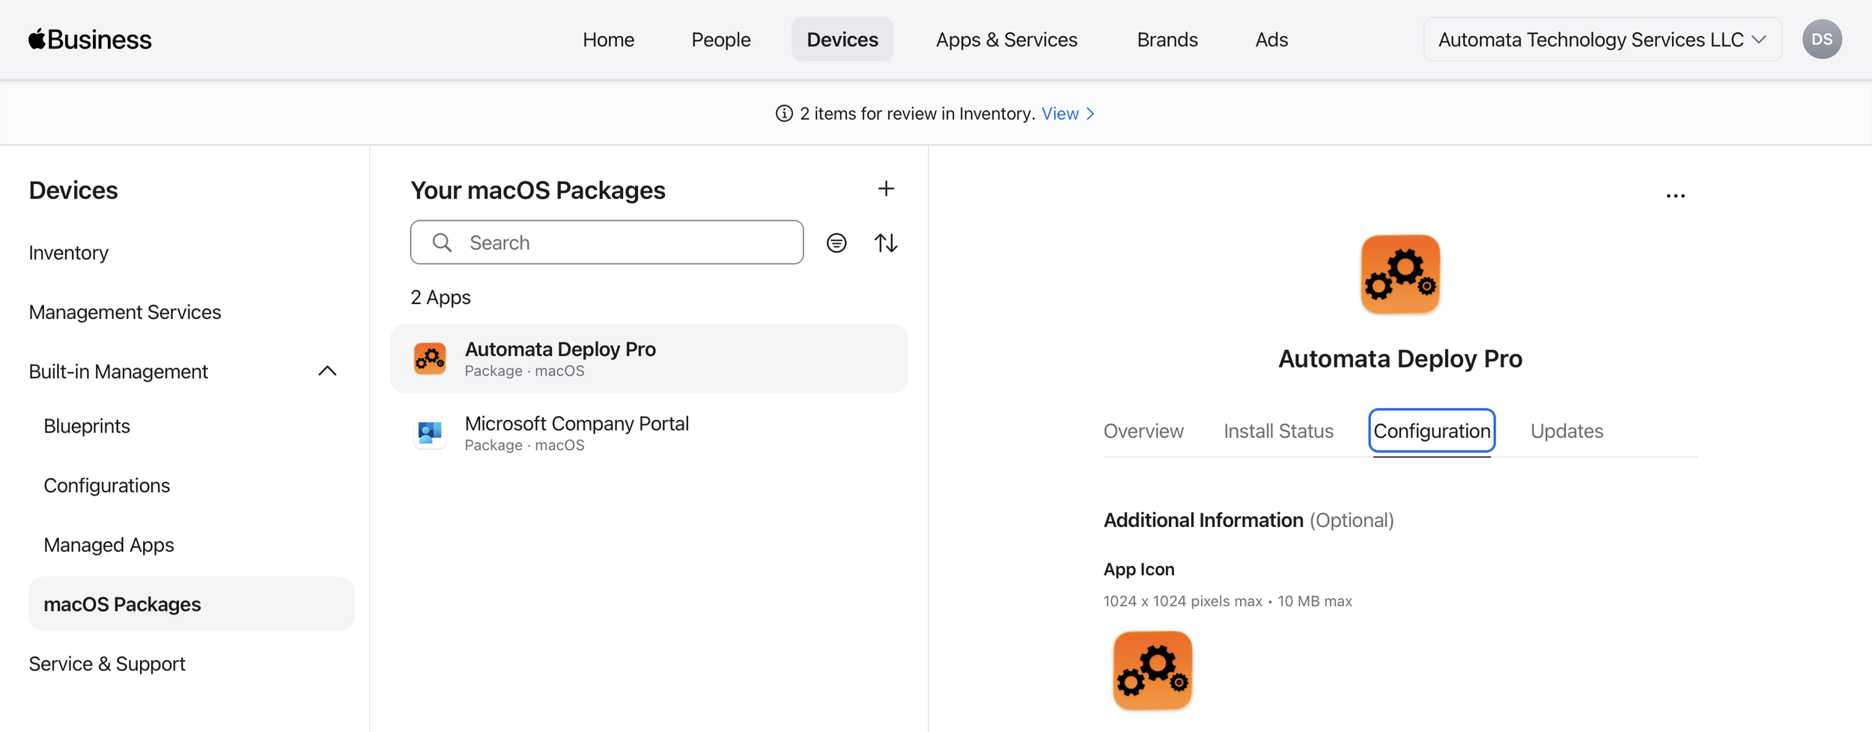Click the sort order arrows icon
The image size is (1872, 732).
pyautogui.click(x=886, y=243)
